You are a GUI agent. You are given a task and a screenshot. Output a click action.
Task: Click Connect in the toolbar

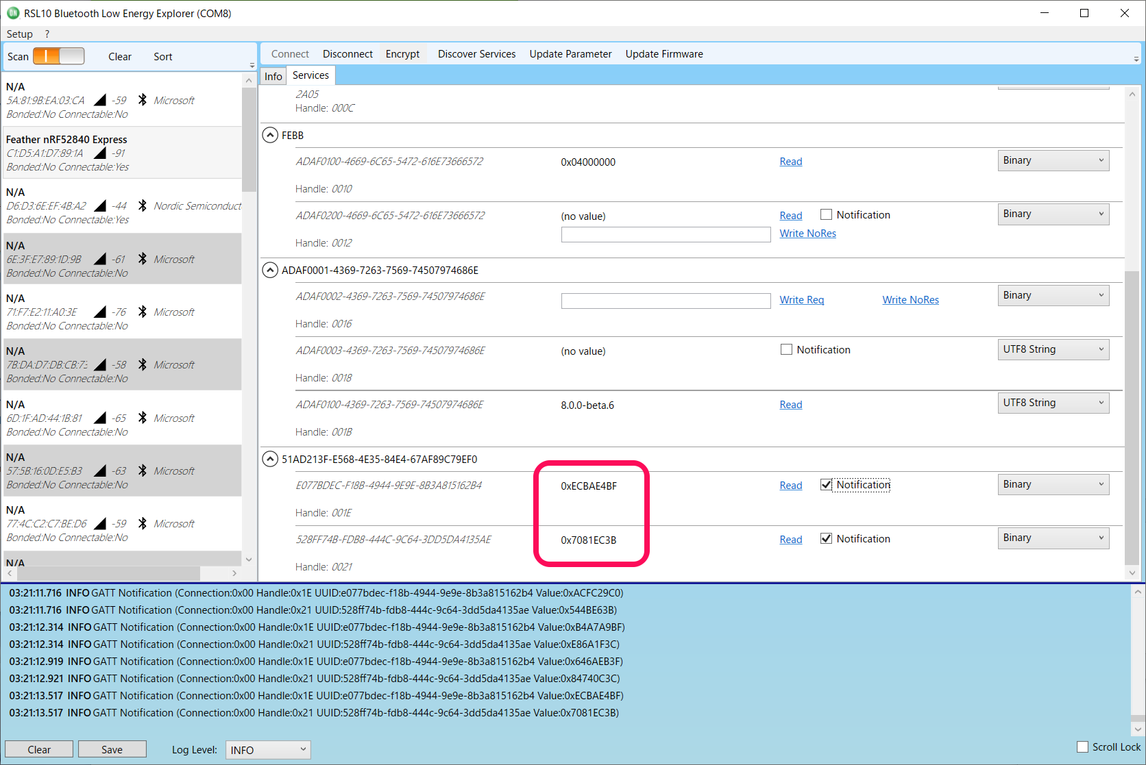pos(290,54)
